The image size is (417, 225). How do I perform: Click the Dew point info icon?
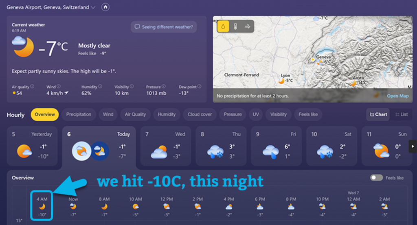200,87
